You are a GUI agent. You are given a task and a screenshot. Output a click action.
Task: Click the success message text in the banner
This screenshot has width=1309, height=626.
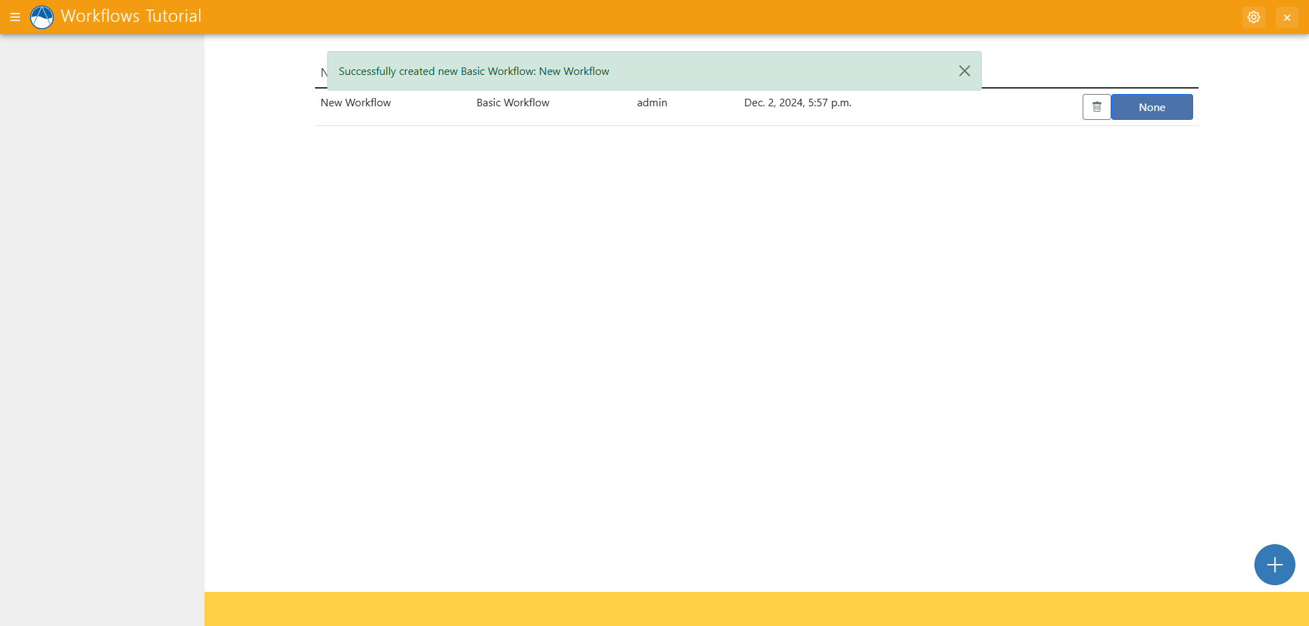474,72
